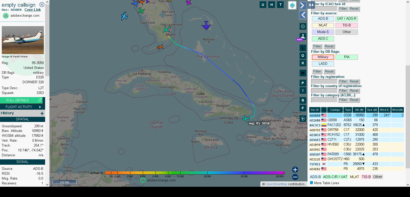Select table row GHOST72 H60
Viewport: 410px width, 197px height.
click(356, 159)
